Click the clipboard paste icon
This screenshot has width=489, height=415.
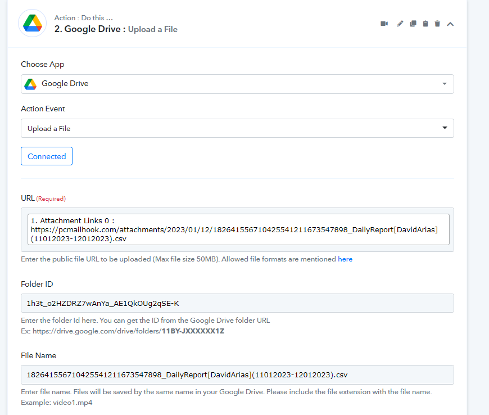425,24
